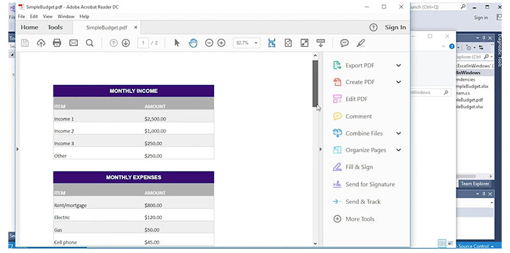Go to next page arrow icon
Viewport: 510px width, 253px height.
click(126, 43)
